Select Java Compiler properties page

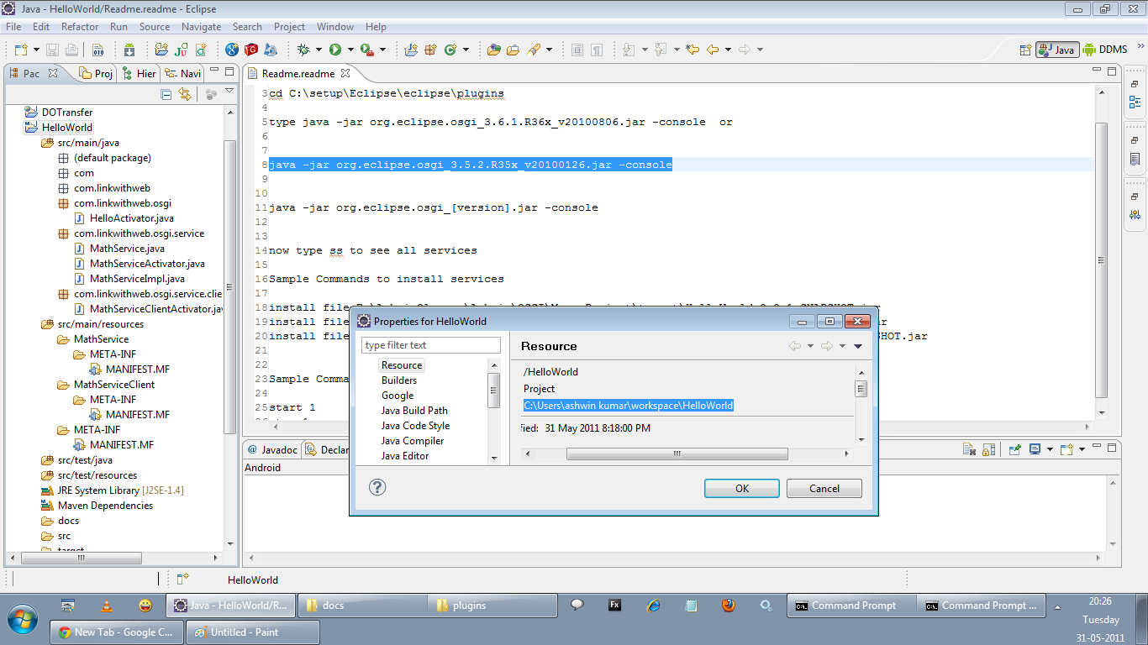click(413, 441)
